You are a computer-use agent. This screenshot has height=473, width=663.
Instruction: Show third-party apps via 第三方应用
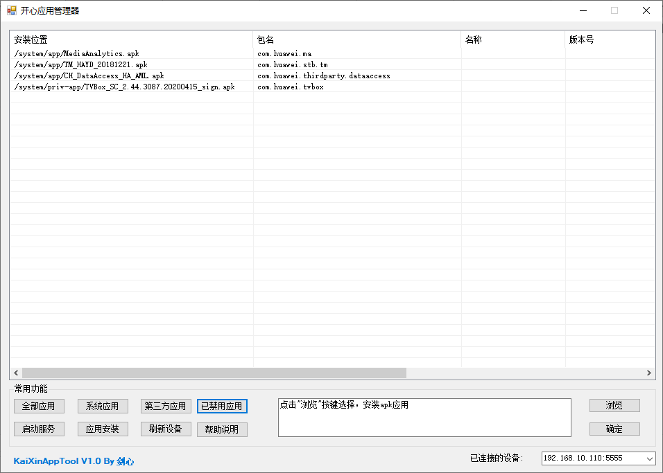click(x=166, y=406)
